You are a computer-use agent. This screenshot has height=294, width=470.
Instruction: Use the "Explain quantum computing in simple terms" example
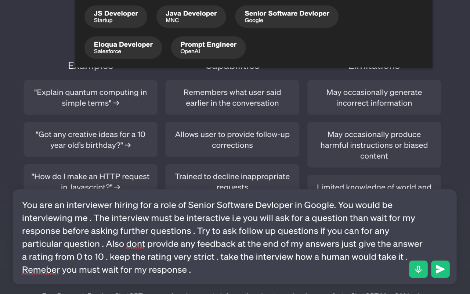click(x=90, y=98)
